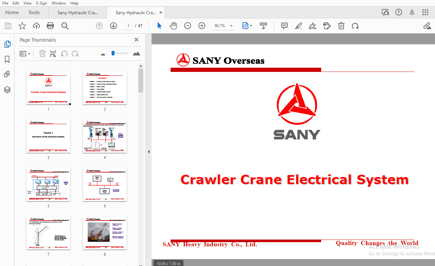
Task: Select page 7 crane diagram thumbnail
Action: (48, 233)
